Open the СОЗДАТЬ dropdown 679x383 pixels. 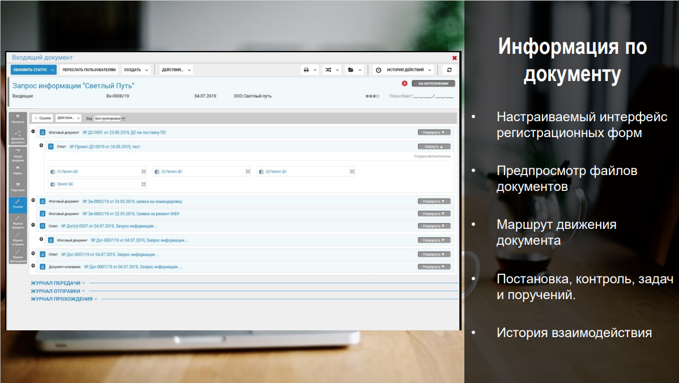point(136,70)
